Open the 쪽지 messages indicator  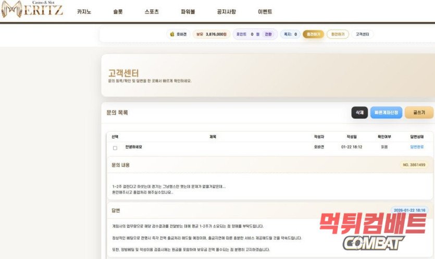point(290,34)
